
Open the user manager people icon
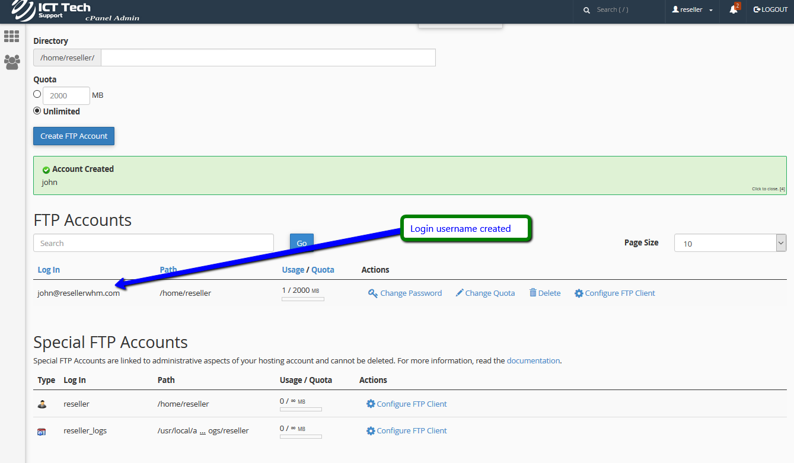pos(12,62)
